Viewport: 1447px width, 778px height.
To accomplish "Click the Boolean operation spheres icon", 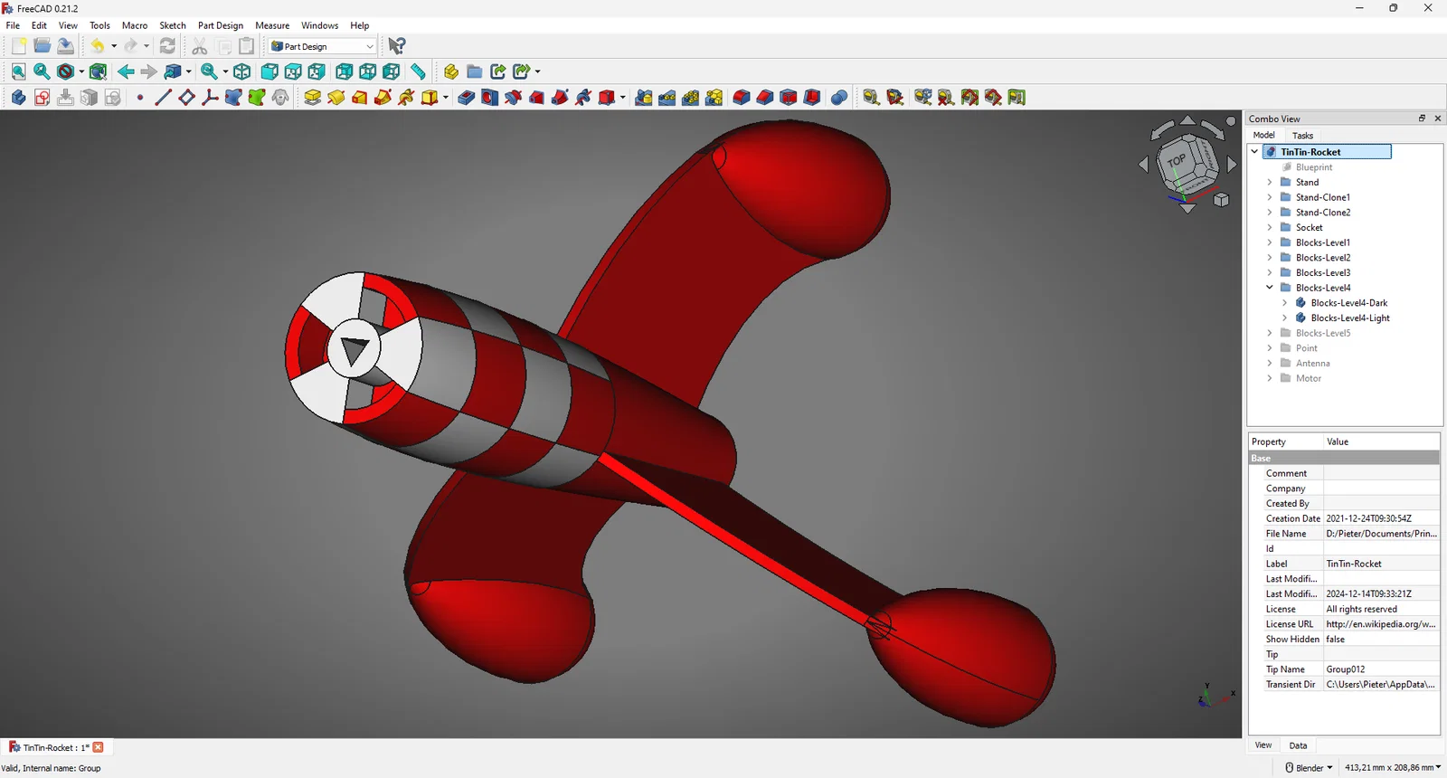I will click(838, 98).
